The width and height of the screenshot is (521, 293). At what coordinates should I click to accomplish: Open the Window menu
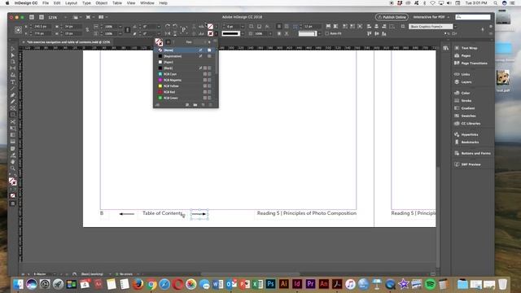[x=147, y=3]
